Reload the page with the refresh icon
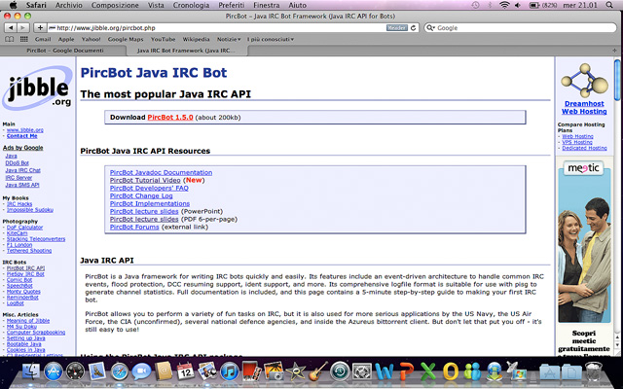Image resolution: width=623 pixels, height=389 pixels. [413, 28]
